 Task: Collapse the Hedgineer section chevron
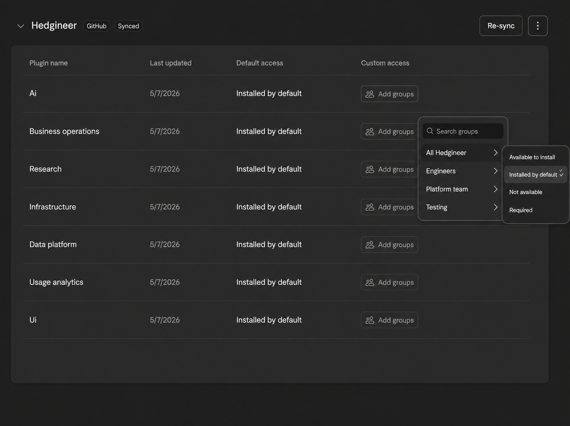click(x=21, y=26)
